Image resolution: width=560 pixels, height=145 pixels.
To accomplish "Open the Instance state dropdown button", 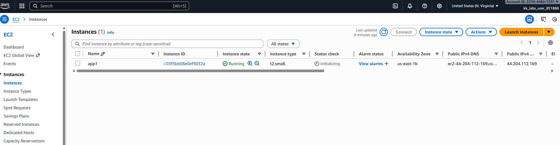I will click(441, 32).
